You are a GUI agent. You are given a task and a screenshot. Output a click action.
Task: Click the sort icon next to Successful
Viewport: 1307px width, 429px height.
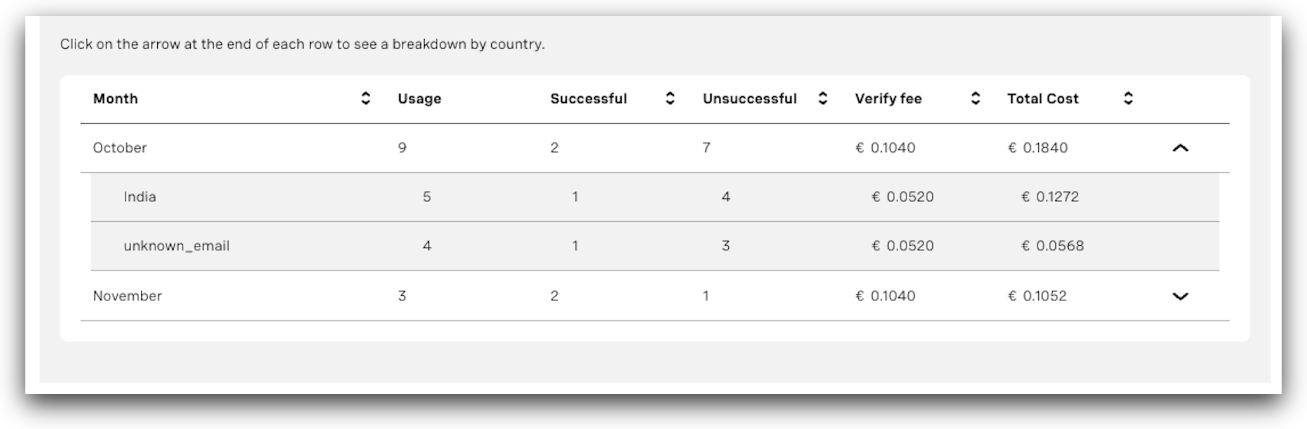(669, 98)
